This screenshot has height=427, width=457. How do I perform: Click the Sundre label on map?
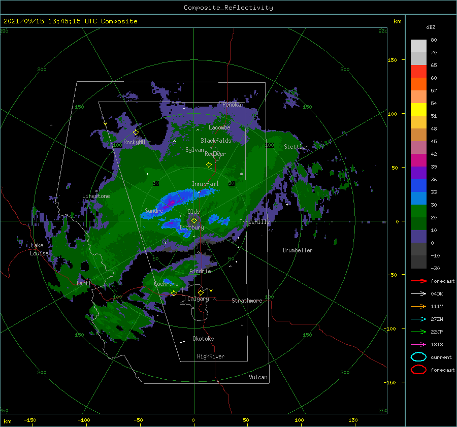click(154, 211)
